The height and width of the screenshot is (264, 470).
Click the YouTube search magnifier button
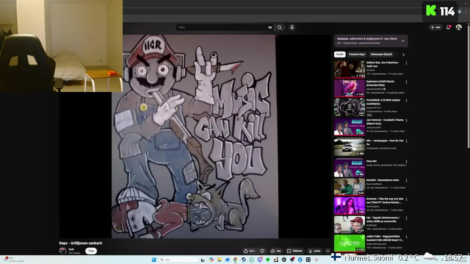pyautogui.click(x=279, y=27)
